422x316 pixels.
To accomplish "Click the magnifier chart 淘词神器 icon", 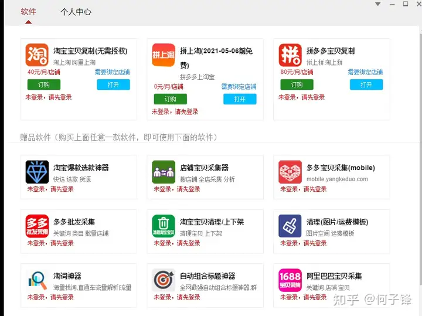I will coord(37,280).
